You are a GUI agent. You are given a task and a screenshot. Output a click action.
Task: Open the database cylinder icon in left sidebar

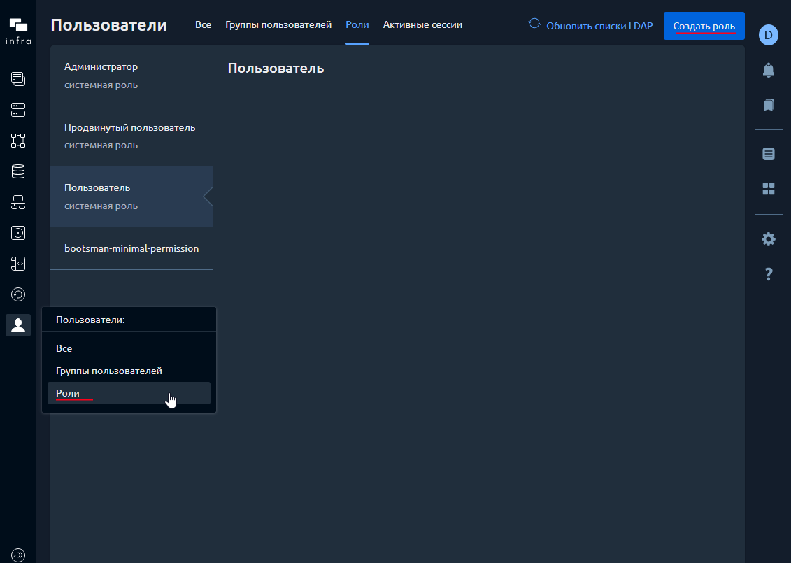pos(18,171)
